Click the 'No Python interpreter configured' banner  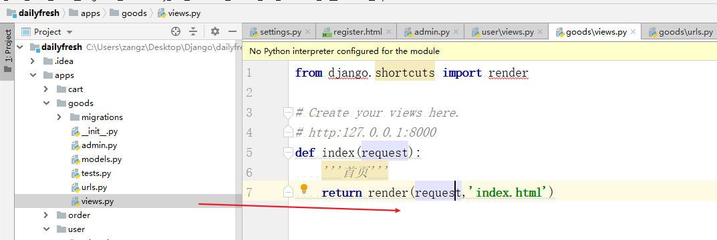[x=480, y=51]
